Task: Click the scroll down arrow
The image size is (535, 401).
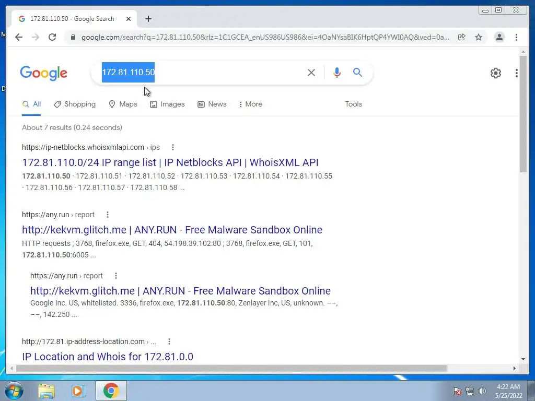Action: [524, 359]
